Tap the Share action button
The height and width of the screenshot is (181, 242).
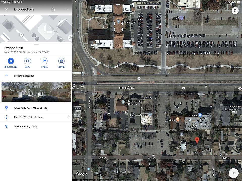pyautogui.click(x=62, y=63)
